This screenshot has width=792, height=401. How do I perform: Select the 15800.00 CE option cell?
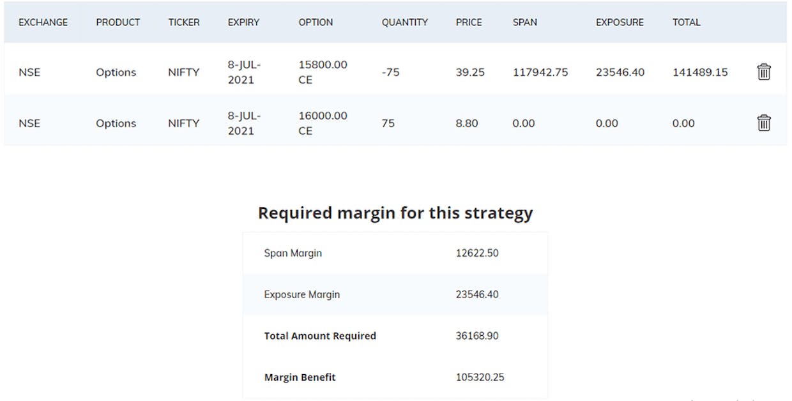323,72
